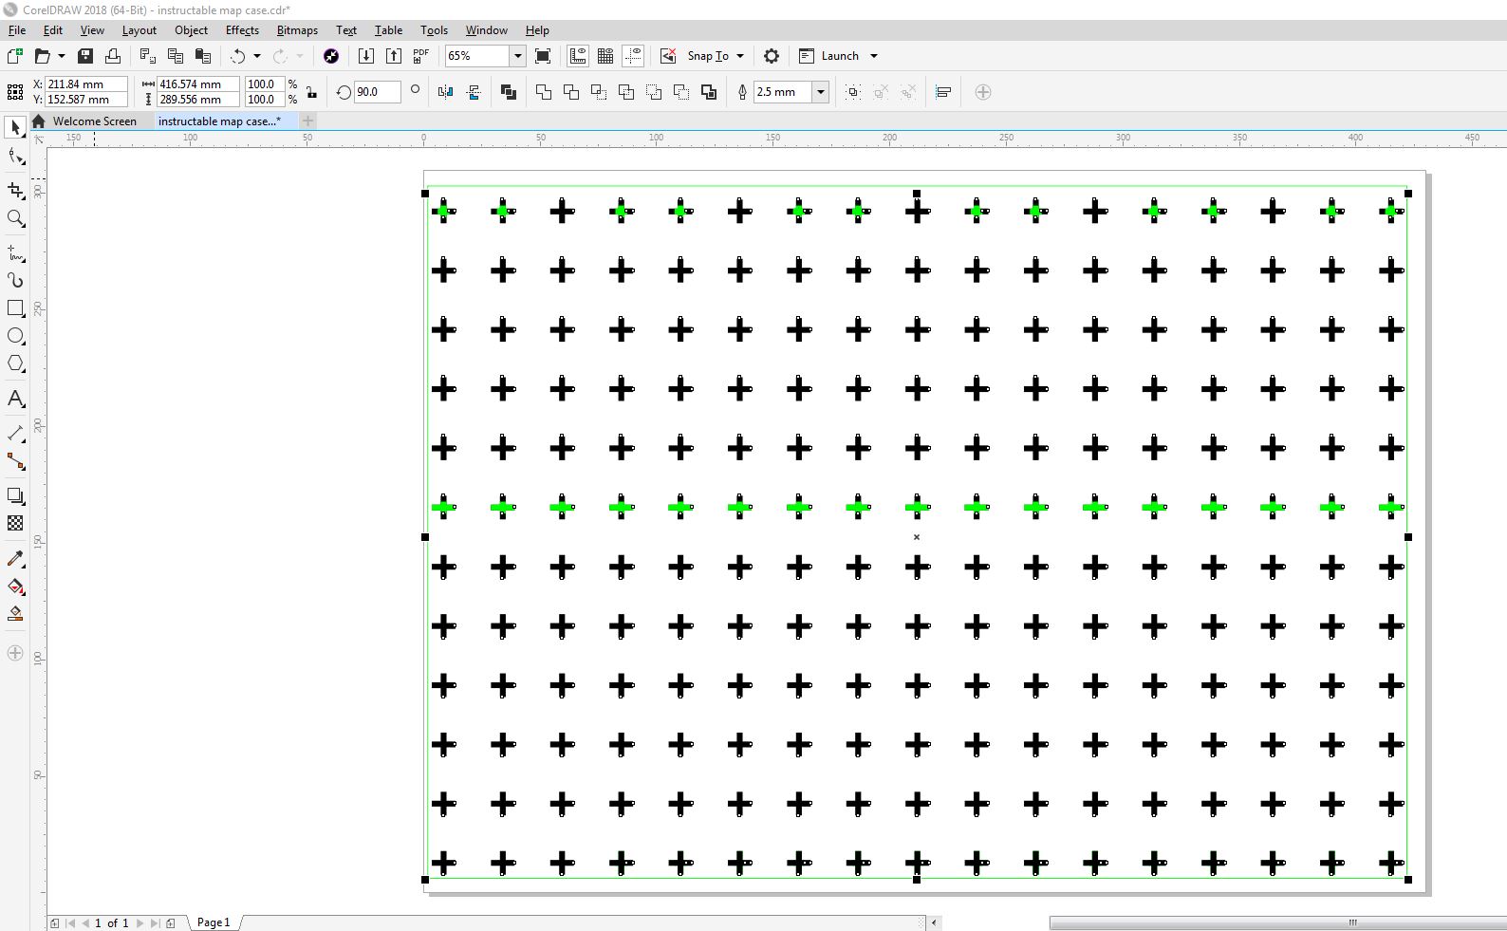Open the Tools menu
Viewport: 1507px width, 931px height.
click(x=434, y=30)
